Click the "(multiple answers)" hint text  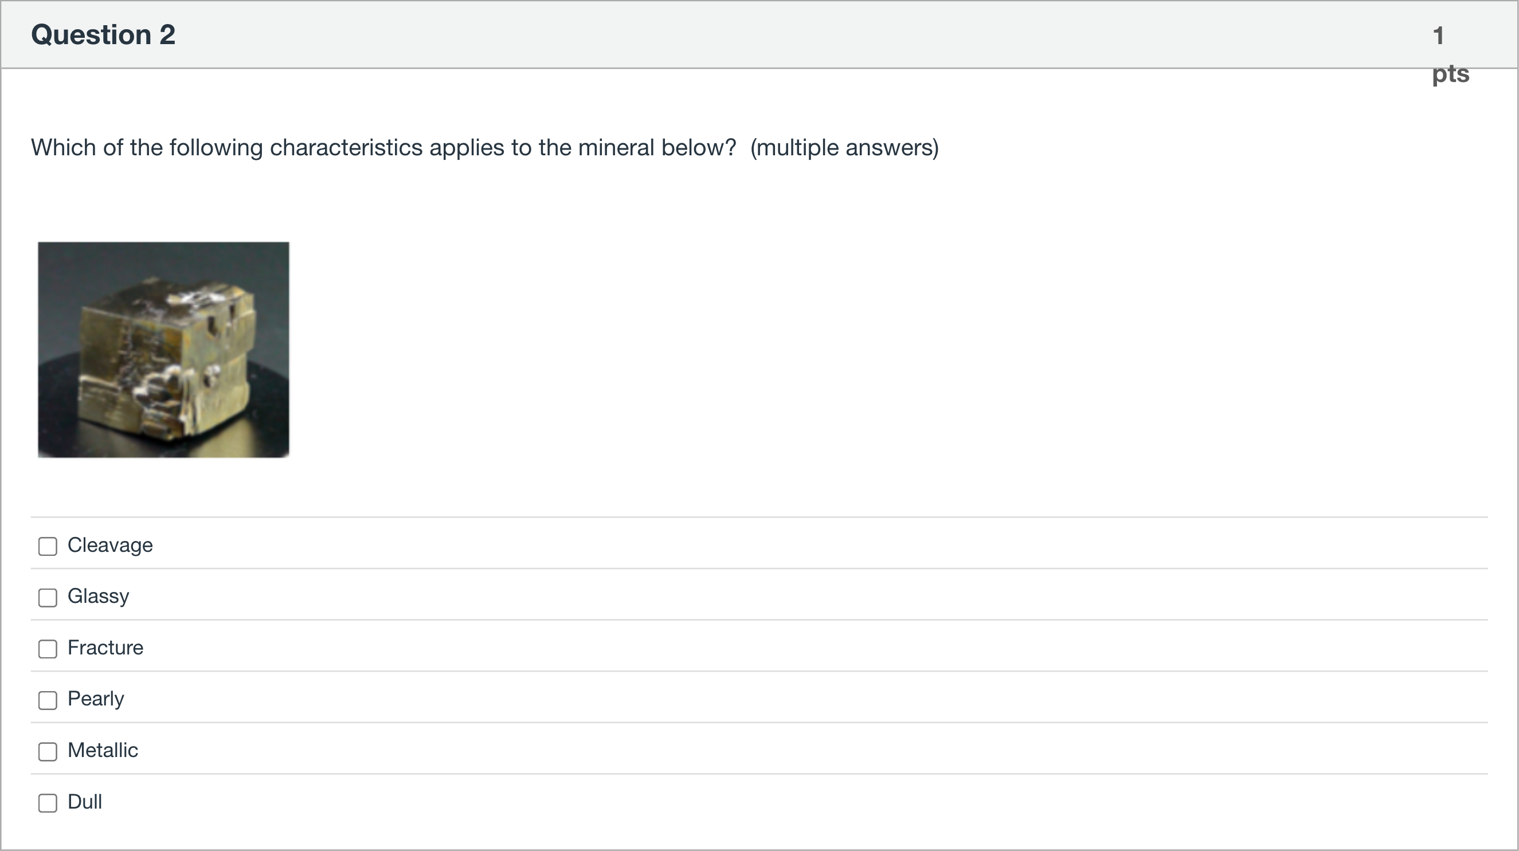tap(844, 147)
